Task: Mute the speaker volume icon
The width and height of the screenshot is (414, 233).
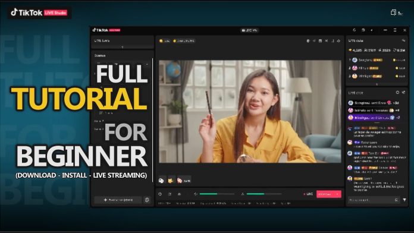Action: [x=196, y=194]
